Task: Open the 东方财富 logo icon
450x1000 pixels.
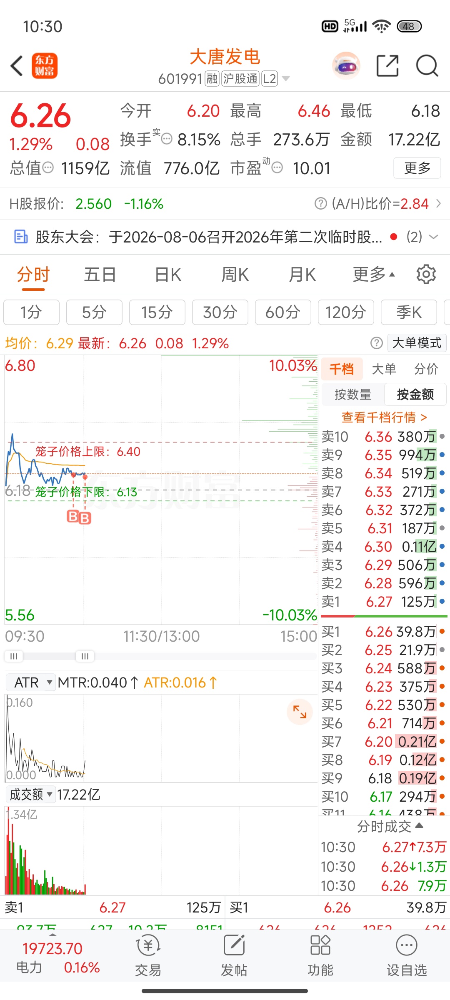Action: tap(45, 66)
